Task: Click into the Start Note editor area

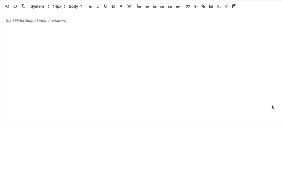Action: tap(142, 67)
